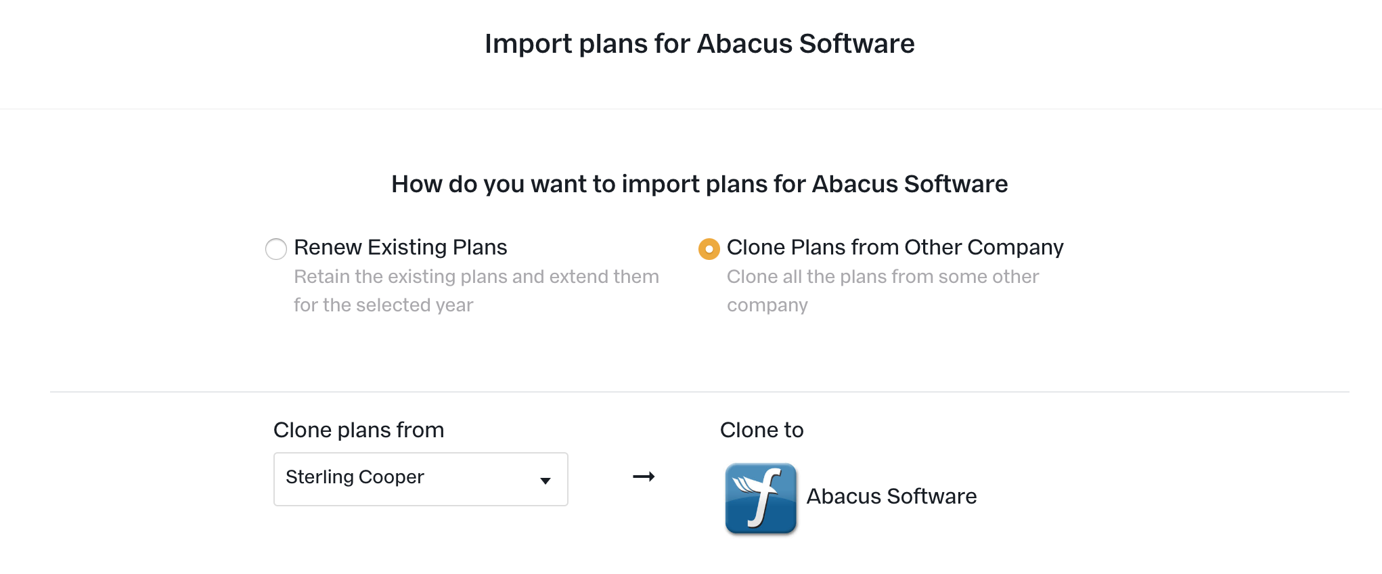The width and height of the screenshot is (1382, 574).
Task: Select the Renew Existing Plans radio button
Action: coord(276,249)
